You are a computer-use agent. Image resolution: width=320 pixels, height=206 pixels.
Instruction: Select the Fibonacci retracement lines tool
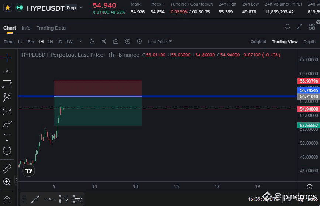click(7, 84)
